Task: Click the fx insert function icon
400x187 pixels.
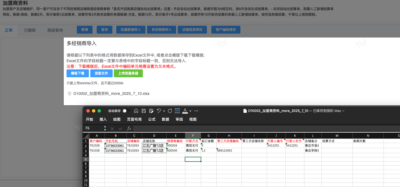Action: coord(129,128)
